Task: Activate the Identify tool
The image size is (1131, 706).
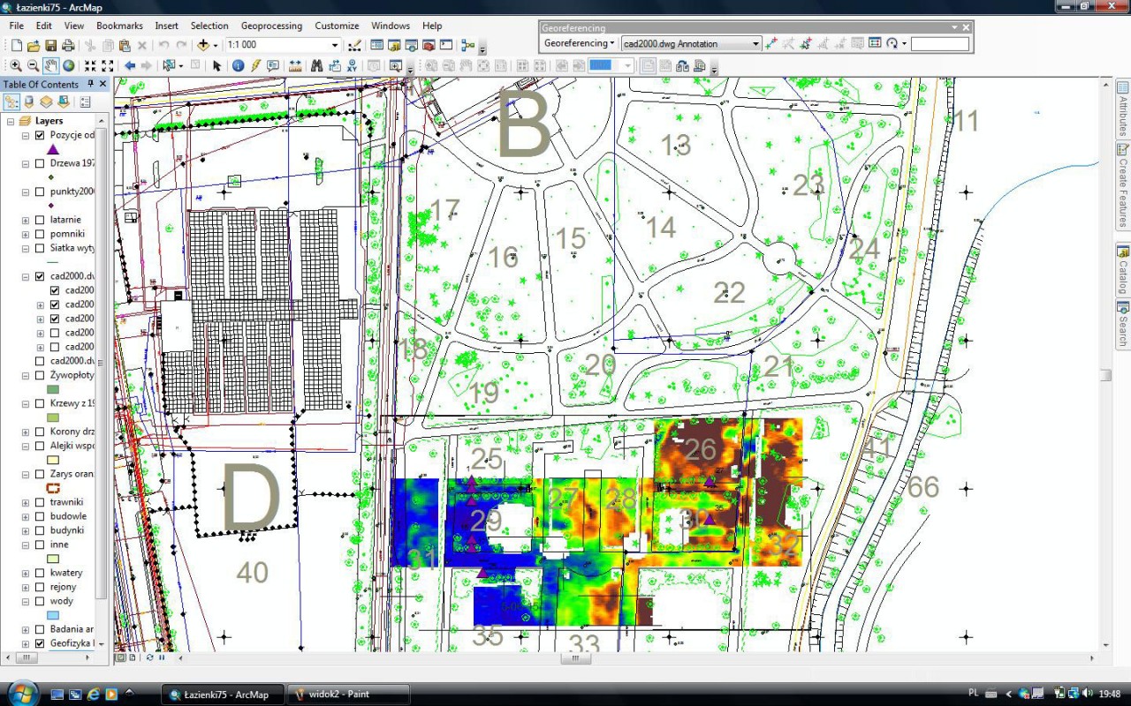Action: click(x=238, y=65)
